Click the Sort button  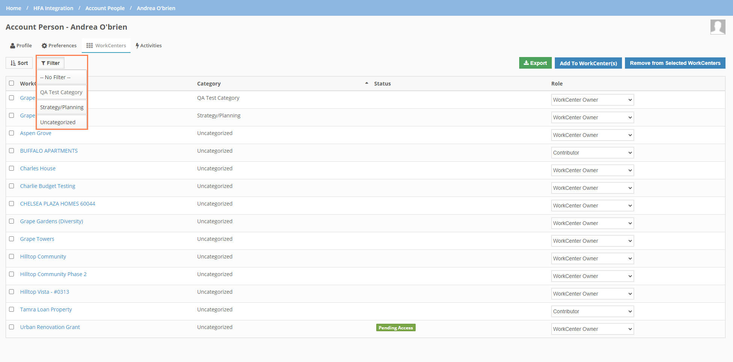pyautogui.click(x=19, y=63)
